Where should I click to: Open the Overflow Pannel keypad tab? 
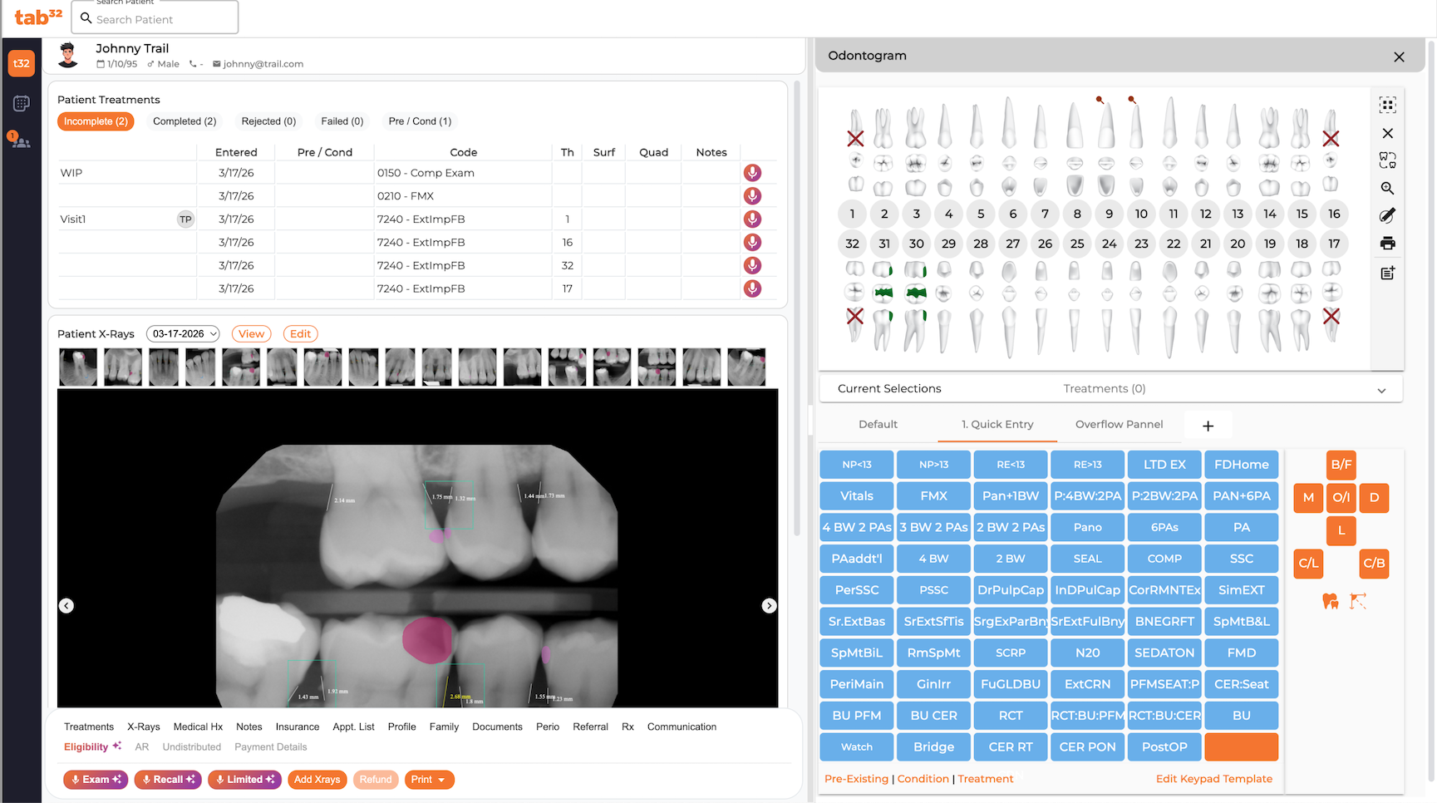[x=1119, y=425]
